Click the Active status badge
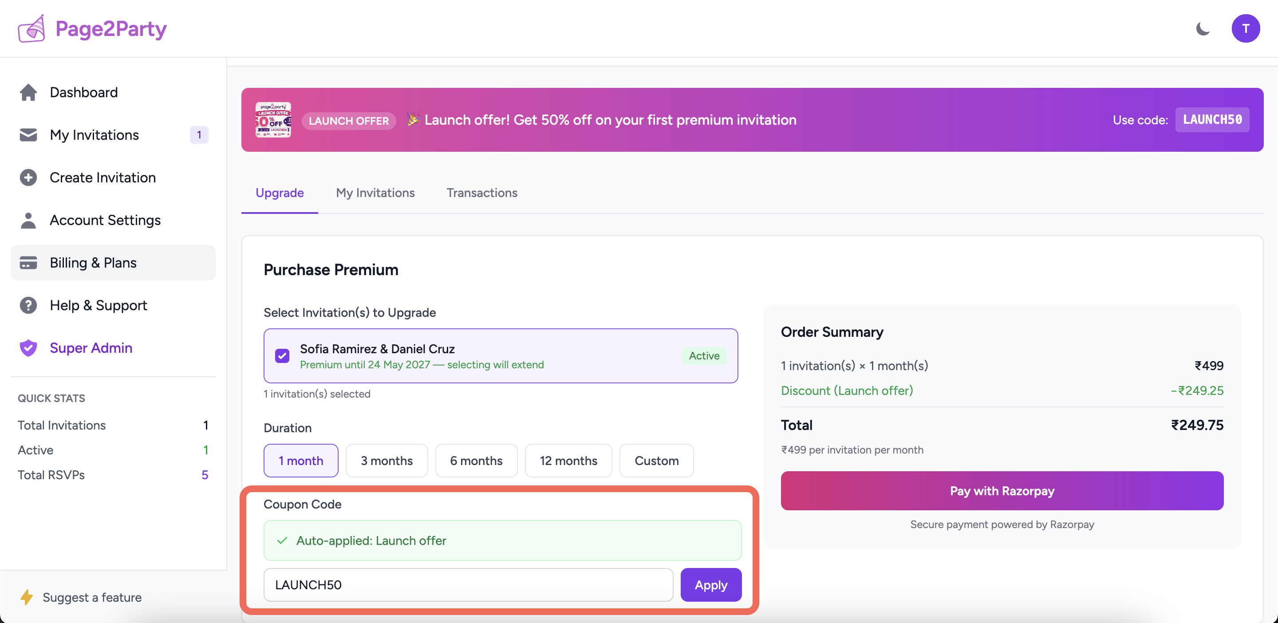This screenshot has width=1278, height=623. coord(704,355)
